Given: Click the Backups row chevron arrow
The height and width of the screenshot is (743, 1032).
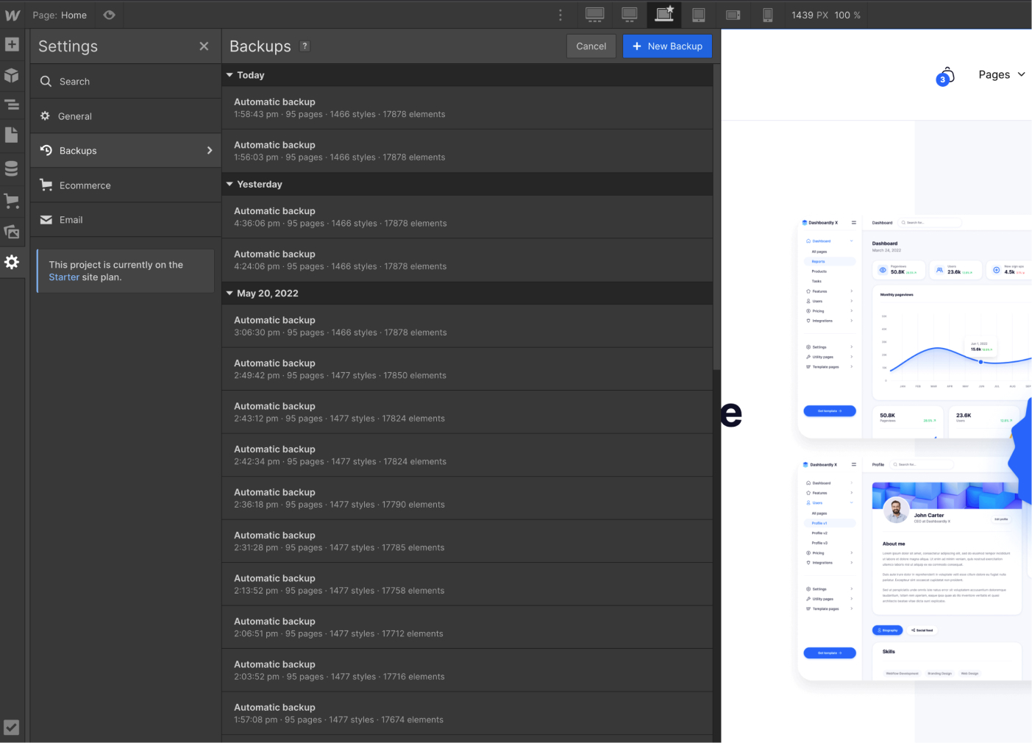Looking at the screenshot, I should pyautogui.click(x=210, y=151).
